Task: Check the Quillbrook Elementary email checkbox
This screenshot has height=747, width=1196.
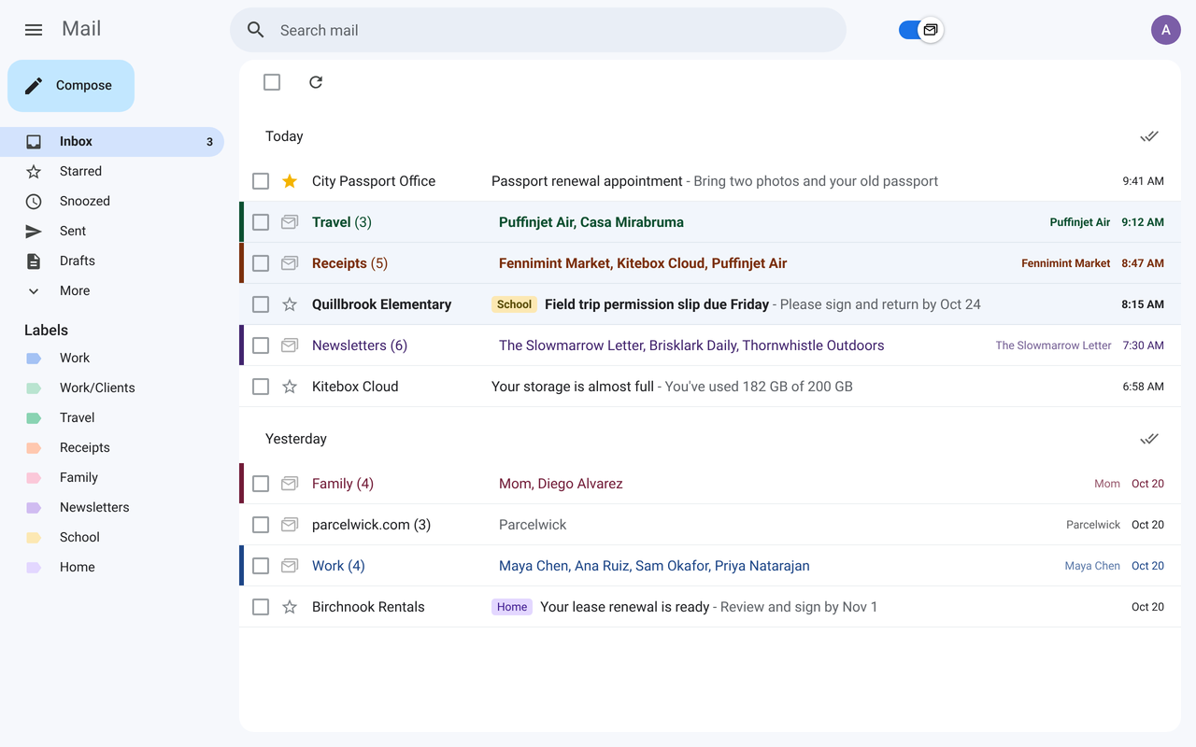Action: point(261,304)
